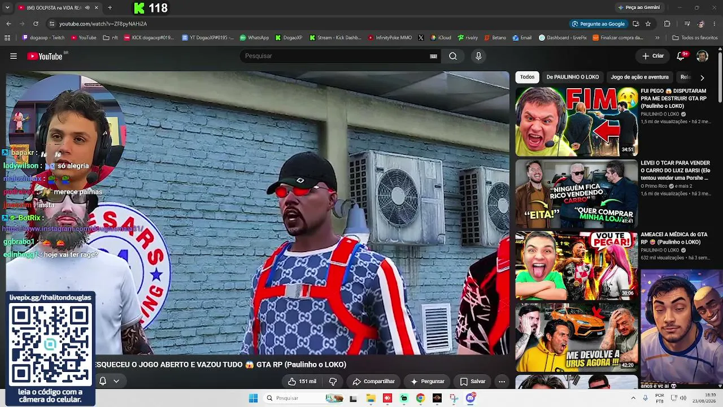723x407 pixels.
Task: Click the address bar URL
Action: coord(103,24)
